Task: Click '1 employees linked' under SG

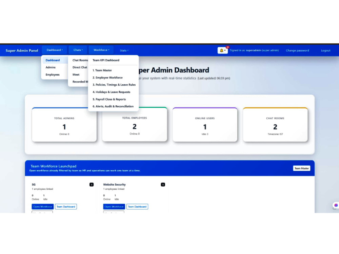Action: click(42, 189)
